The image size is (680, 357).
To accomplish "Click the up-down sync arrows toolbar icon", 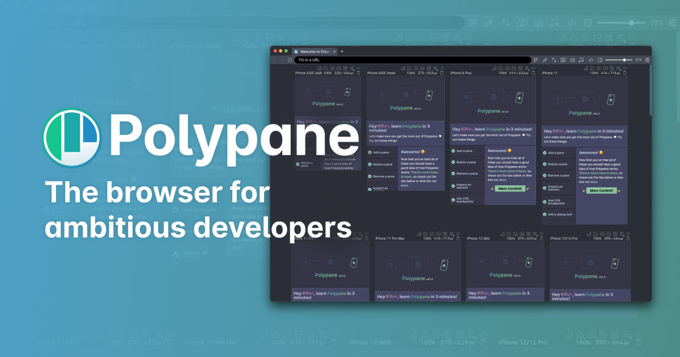I will pyautogui.click(x=554, y=59).
